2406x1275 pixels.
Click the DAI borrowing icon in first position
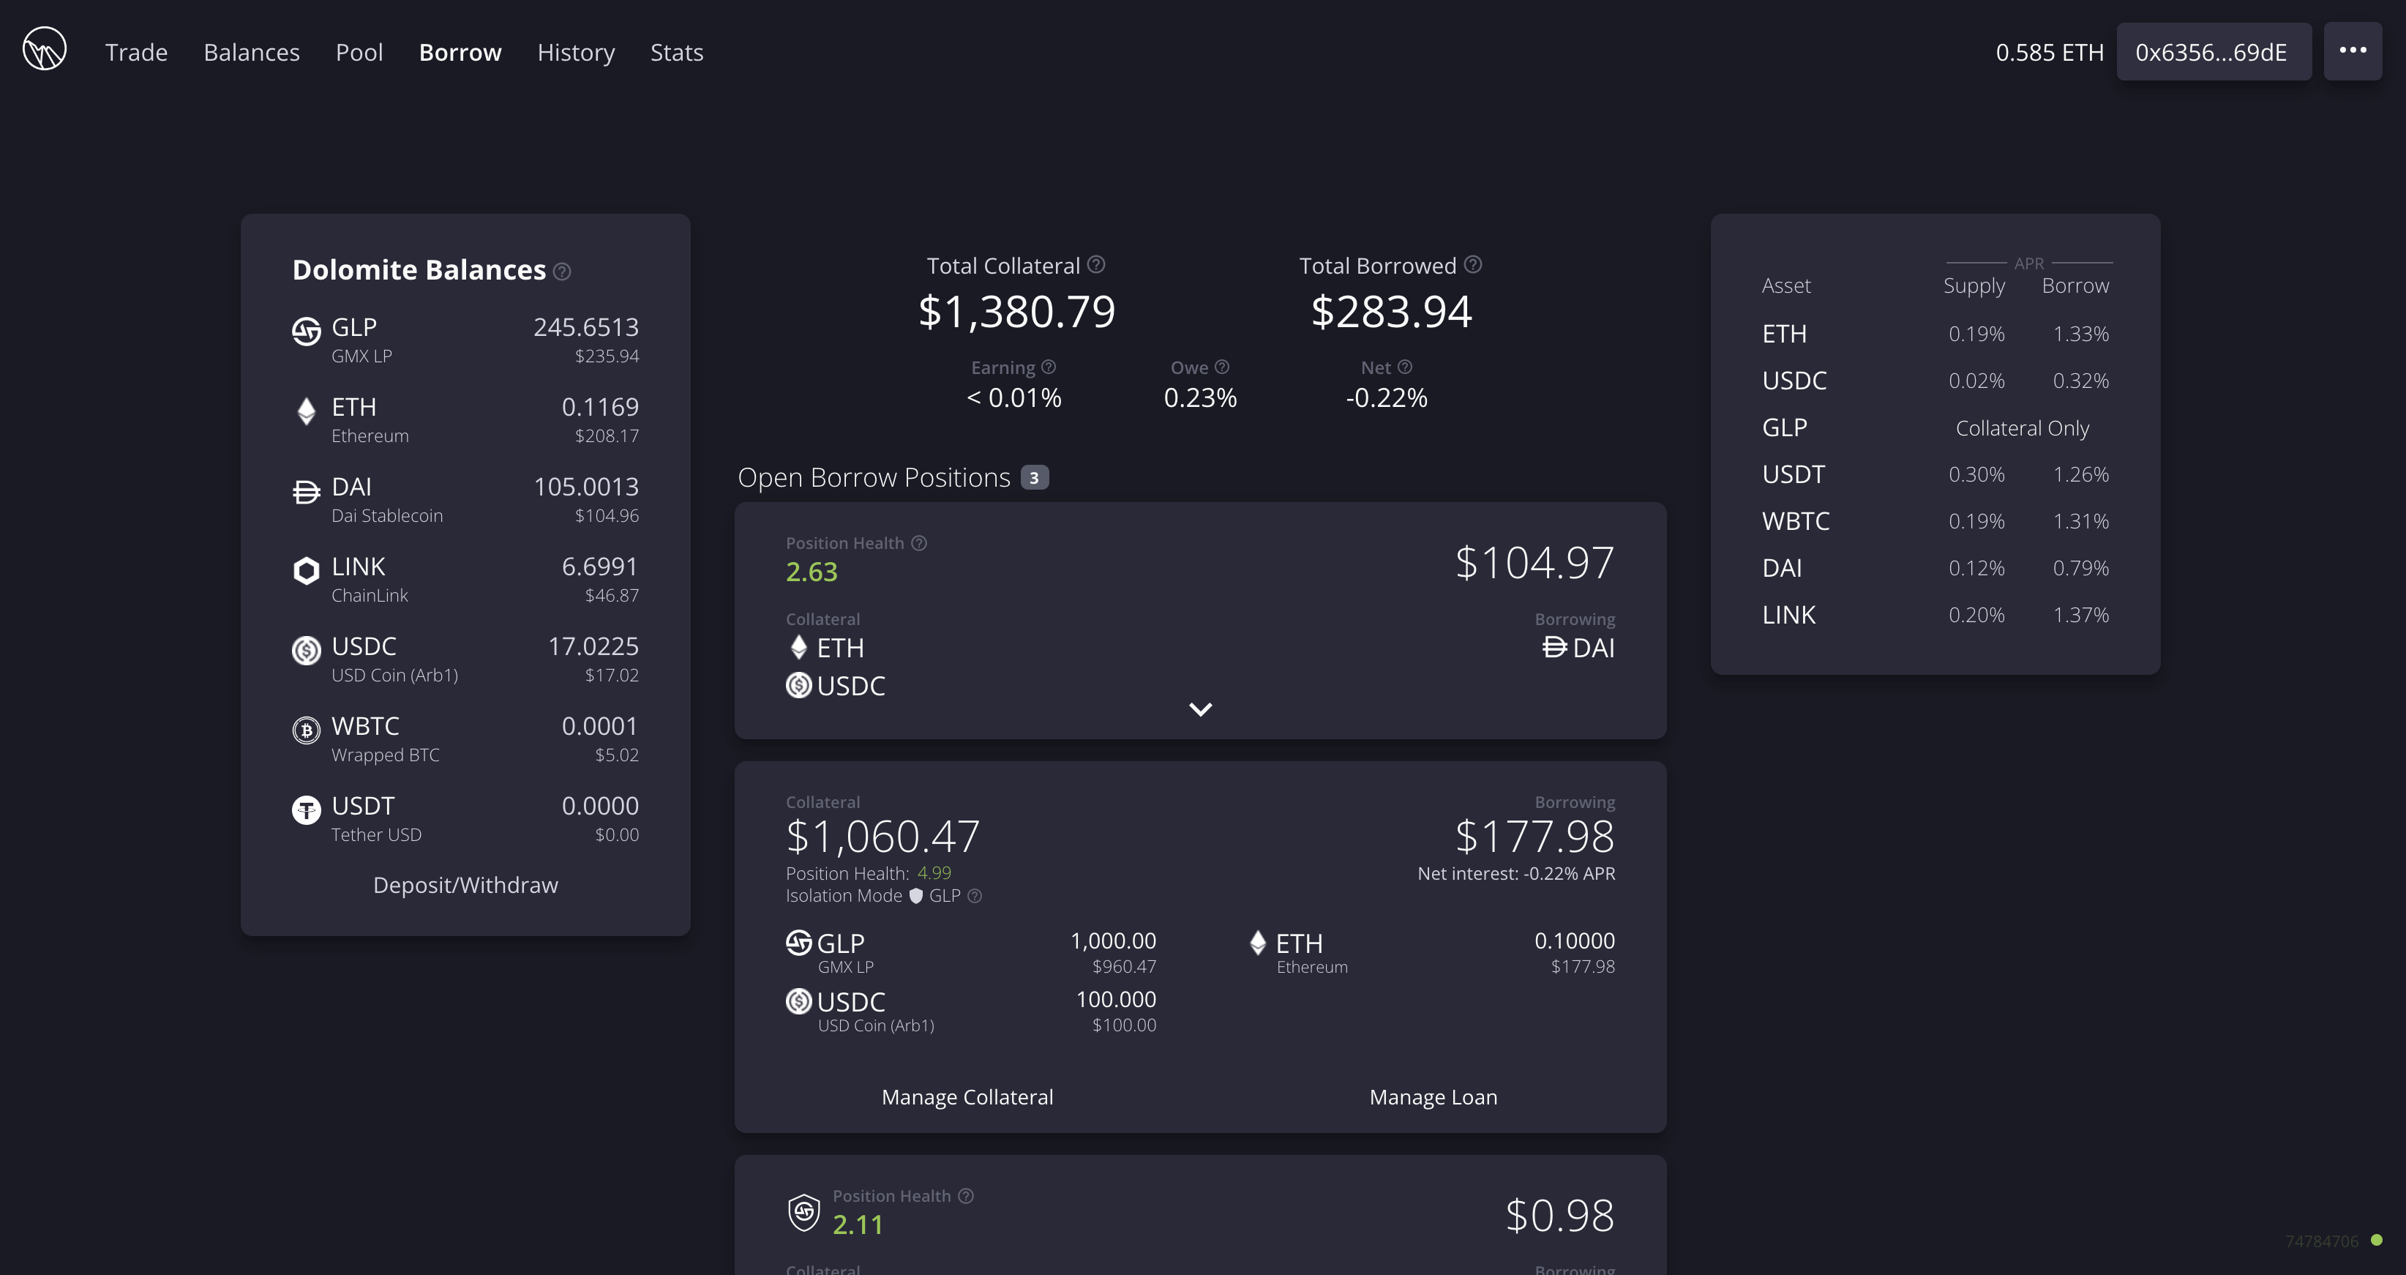click(1554, 647)
